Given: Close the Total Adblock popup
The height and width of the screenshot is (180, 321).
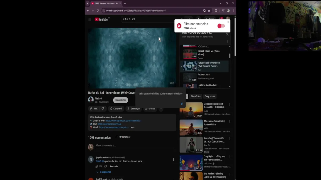Looking at the screenshot, I should click(228, 22).
